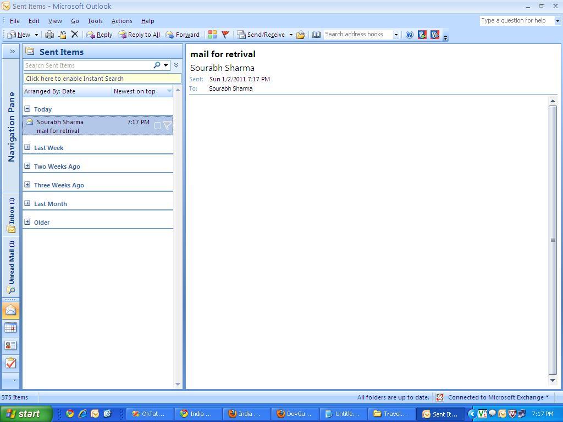Open the New item dropdown arrow
563x422 pixels.
pyautogui.click(x=36, y=35)
